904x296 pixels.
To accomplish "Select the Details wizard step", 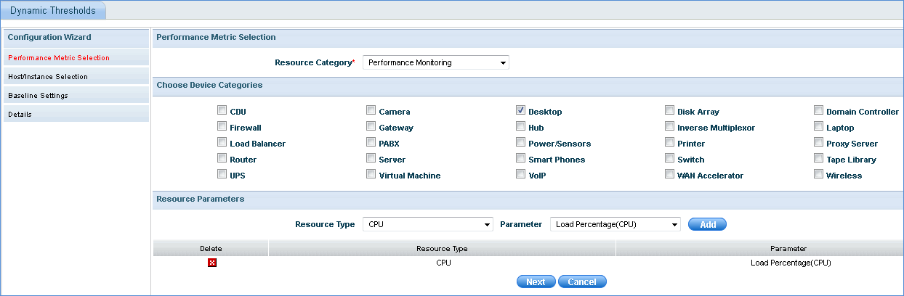I will 20,114.
